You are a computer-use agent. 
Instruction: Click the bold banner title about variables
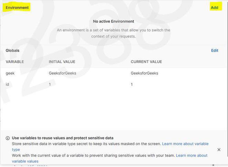[x=63, y=138]
